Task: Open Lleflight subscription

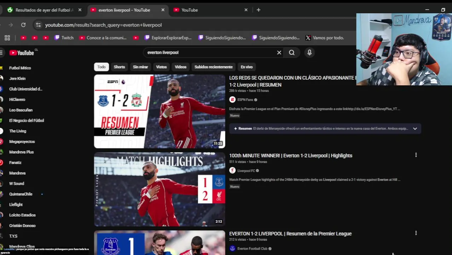Action: click(16, 205)
